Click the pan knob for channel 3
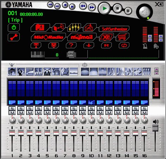Image resolution: width=166 pixels, height=159 pixels. click(x=30, y=120)
